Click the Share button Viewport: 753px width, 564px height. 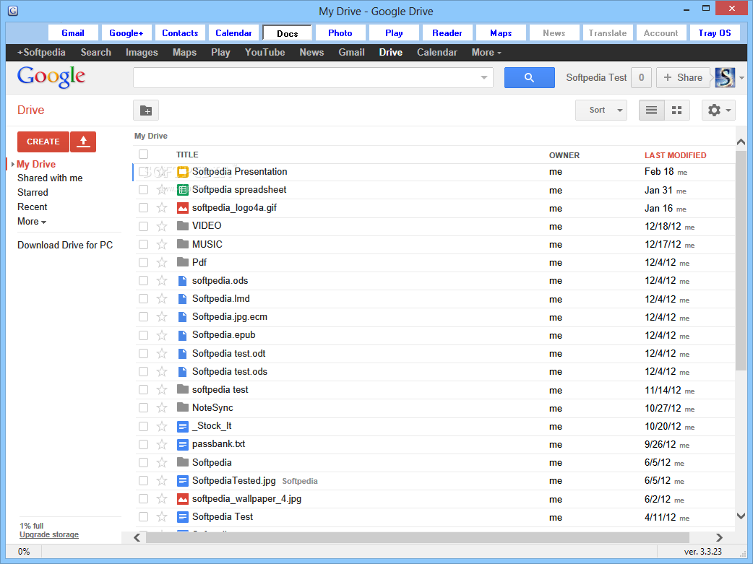point(683,78)
